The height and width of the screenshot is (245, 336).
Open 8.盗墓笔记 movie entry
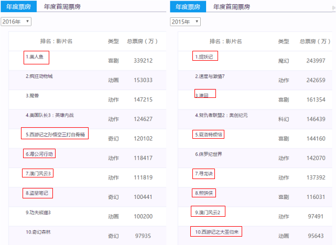(x=38, y=193)
